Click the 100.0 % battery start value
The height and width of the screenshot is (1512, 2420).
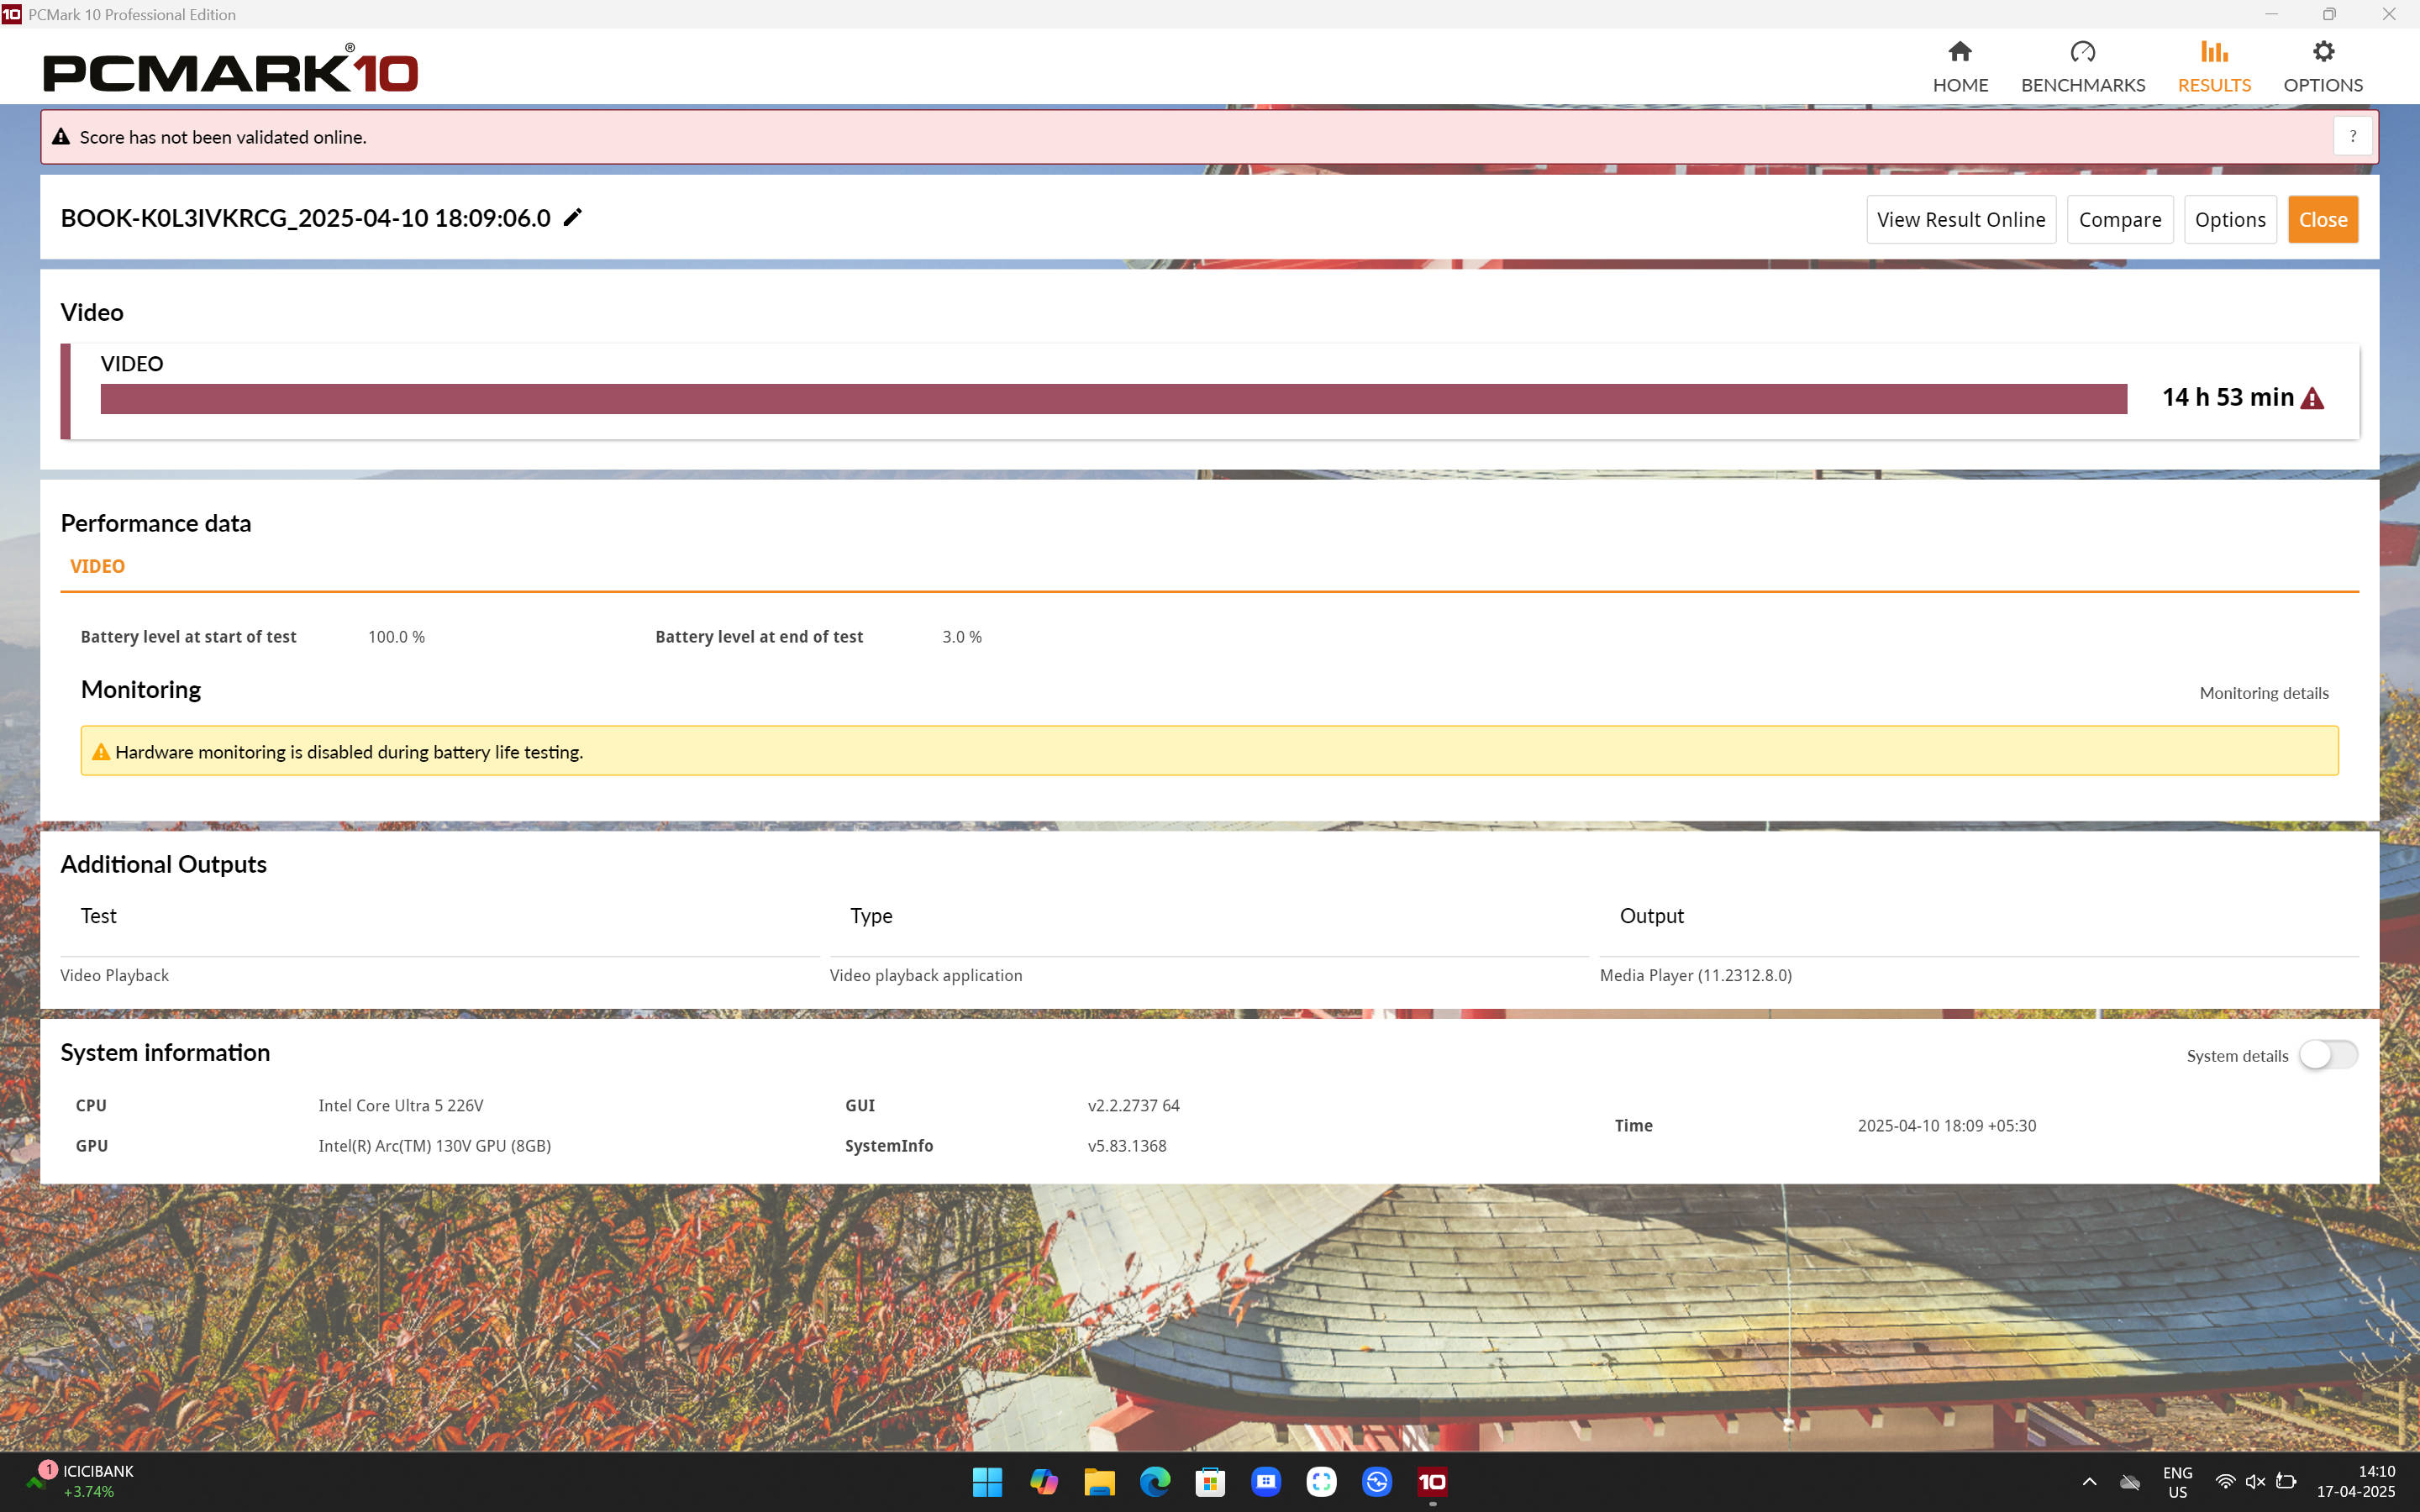pyautogui.click(x=396, y=637)
